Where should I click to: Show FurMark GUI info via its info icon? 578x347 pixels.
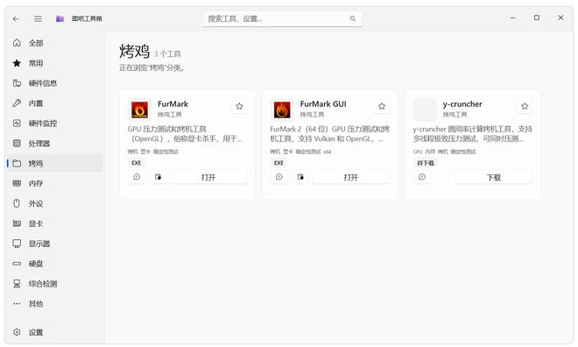click(279, 177)
